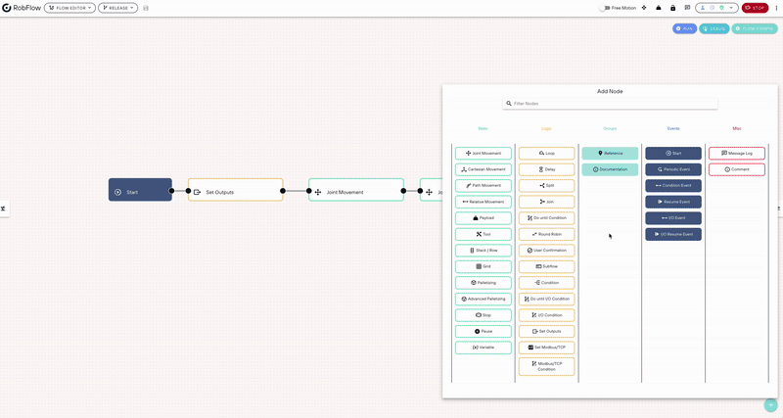Select the Start node on the canvas

[140, 190]
